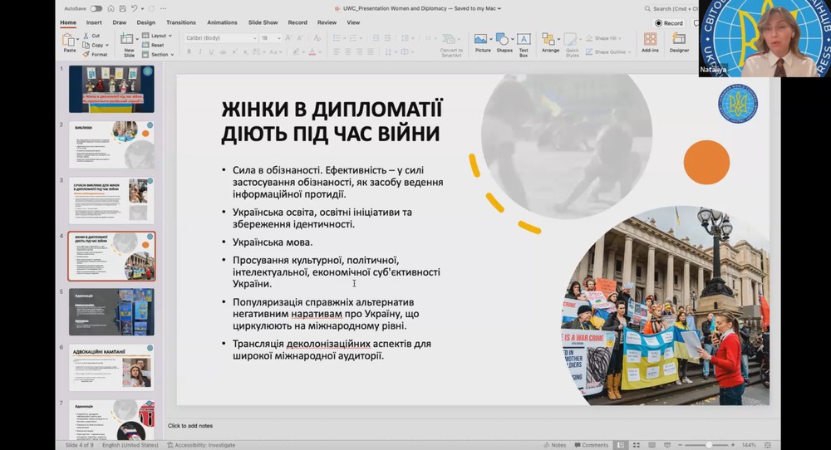Toggle the Notes pane button

tap(554, 445)
